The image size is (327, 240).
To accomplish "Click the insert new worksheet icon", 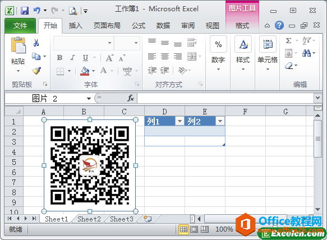I will tap(148, 219).
